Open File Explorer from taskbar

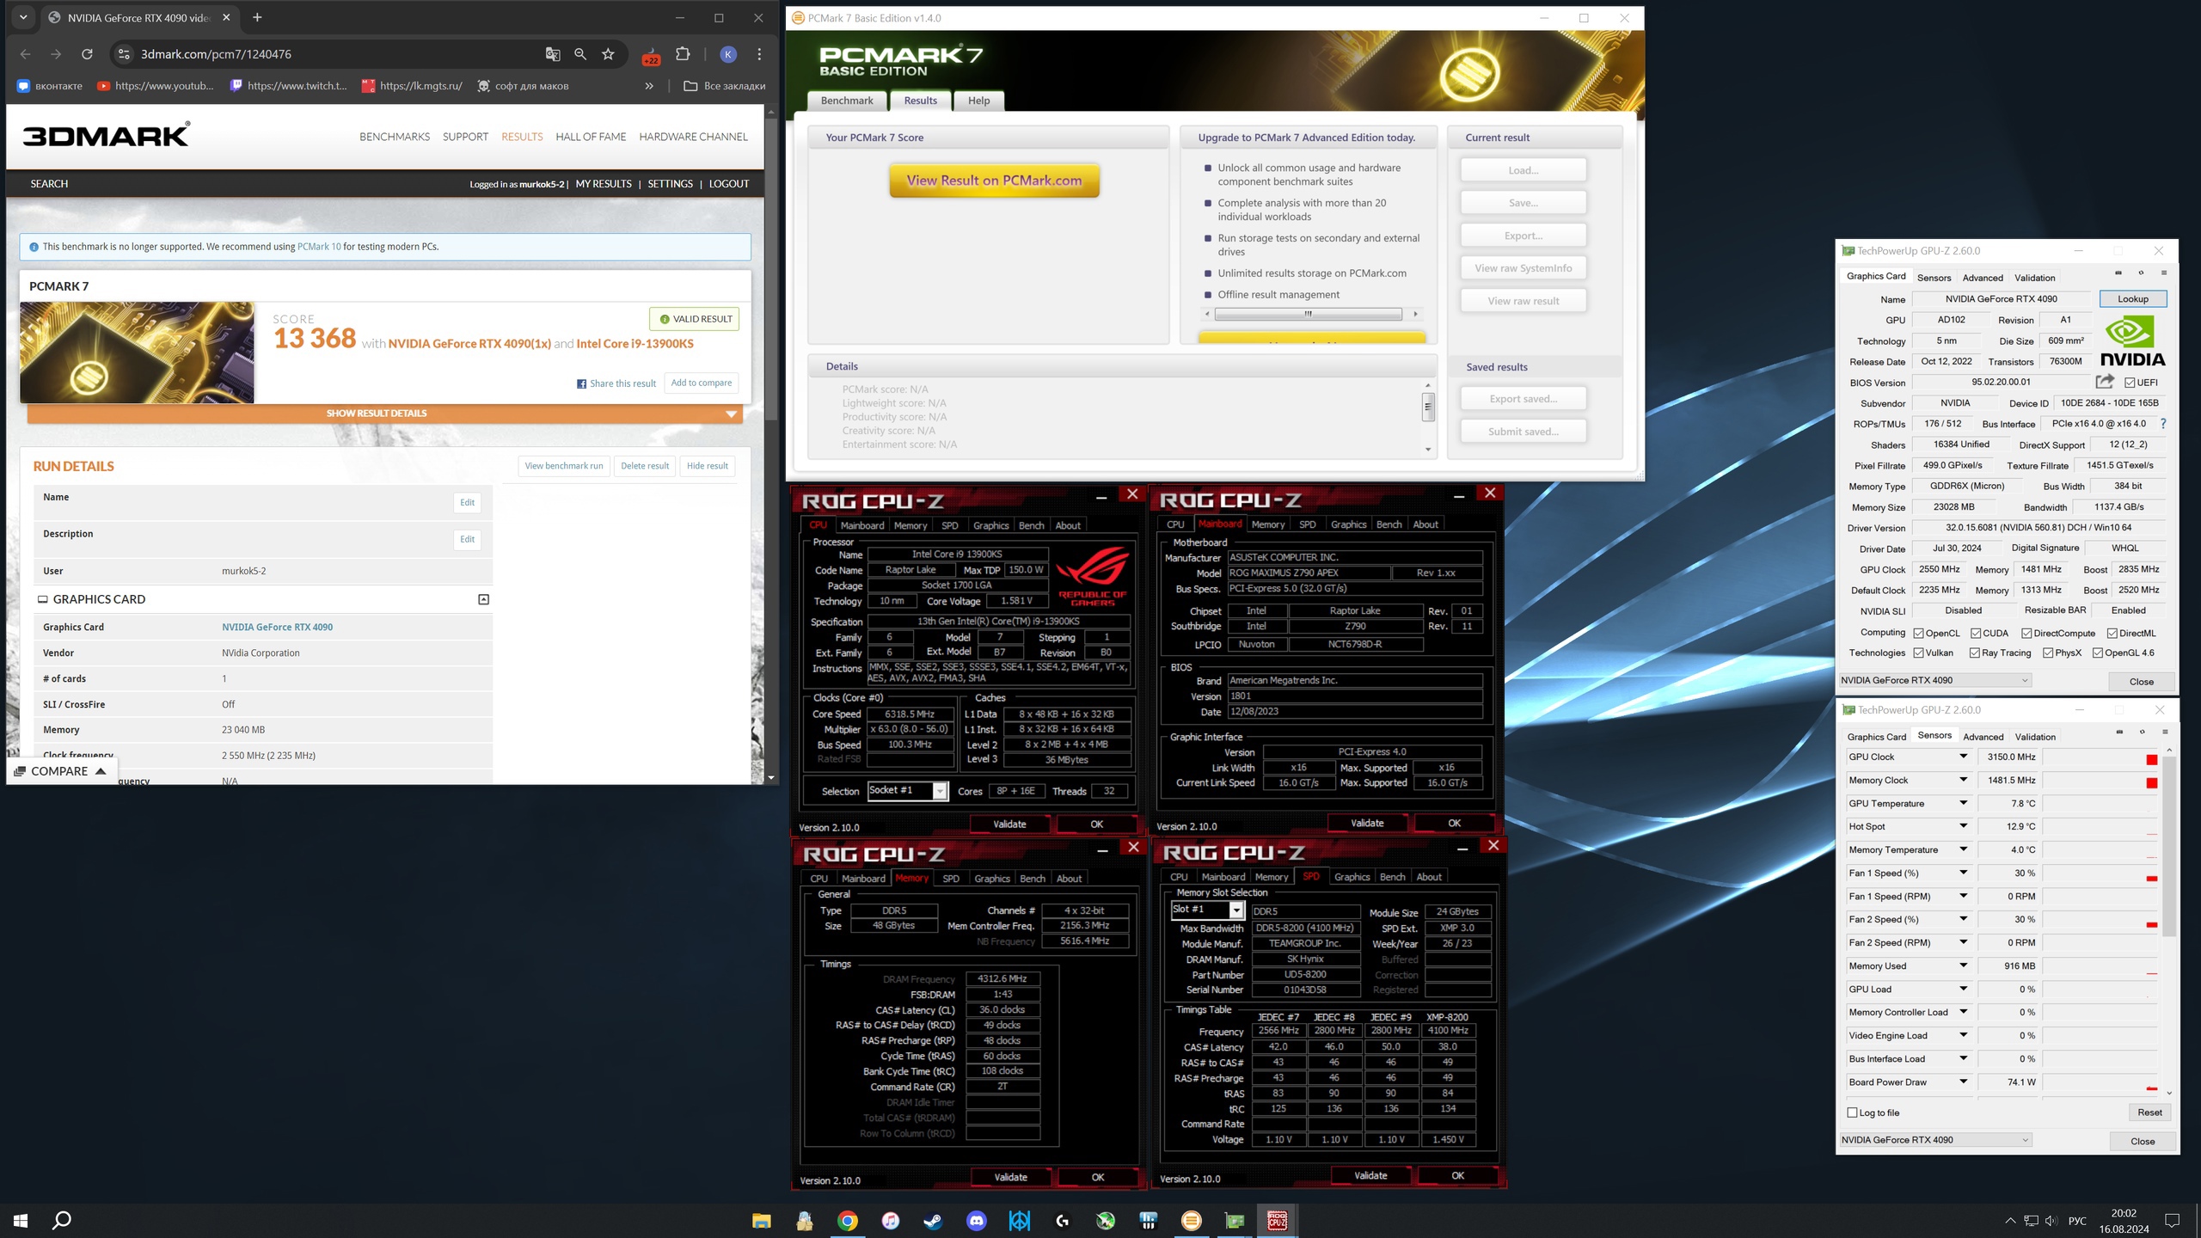761,1221
